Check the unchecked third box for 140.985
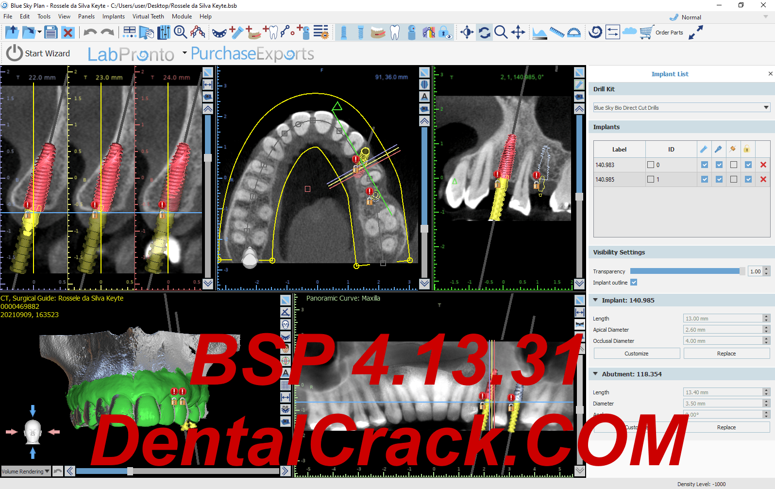The width and height of the screenshot is (775, 489). coord(734,179)
